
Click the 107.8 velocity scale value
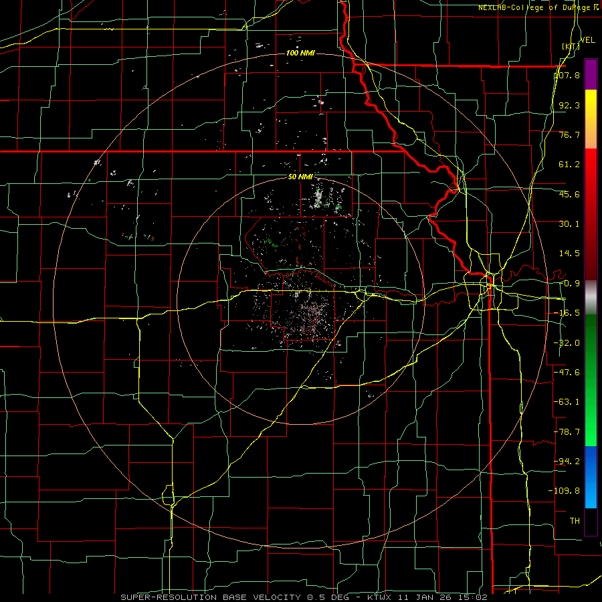[567, 75]
